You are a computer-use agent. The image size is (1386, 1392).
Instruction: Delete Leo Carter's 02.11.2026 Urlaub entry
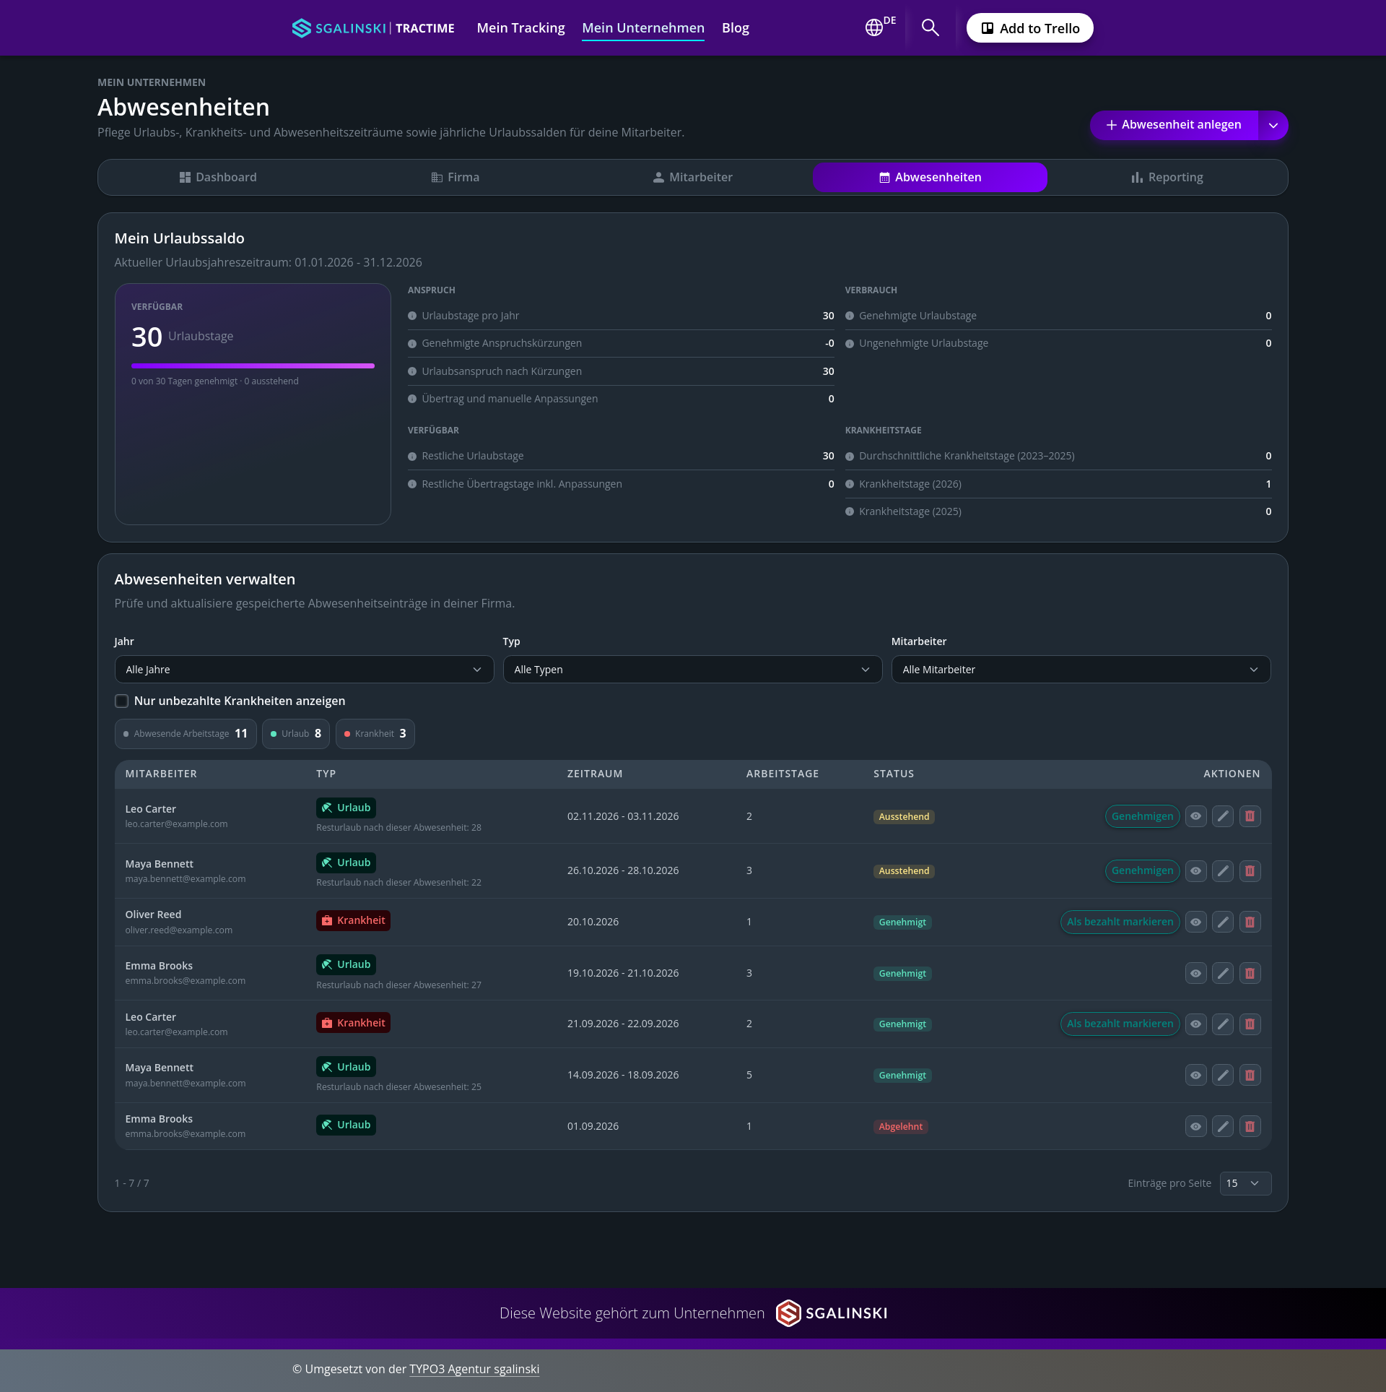(x=1250, y=816)
